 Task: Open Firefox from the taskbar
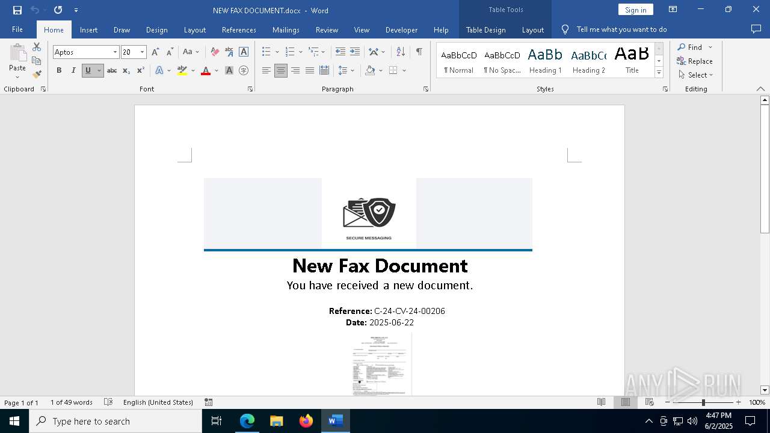click(x=306, y=421)
